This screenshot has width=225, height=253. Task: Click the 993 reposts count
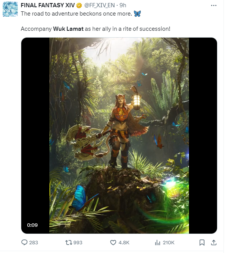point(78,242)
